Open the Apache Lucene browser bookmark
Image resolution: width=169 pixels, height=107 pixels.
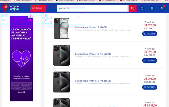click(23, 1)
